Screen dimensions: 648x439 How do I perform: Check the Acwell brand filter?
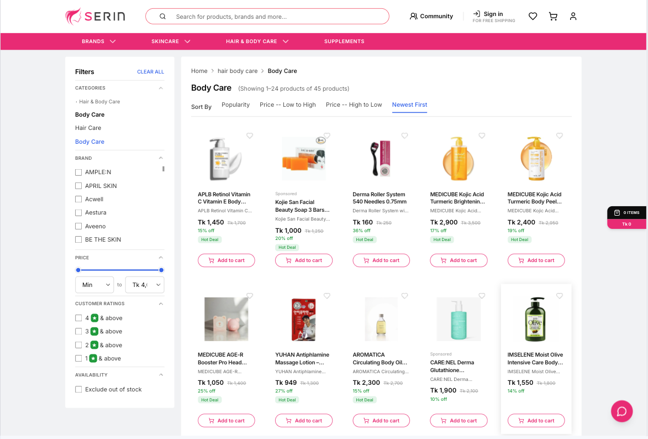click(x=78, y=199)
